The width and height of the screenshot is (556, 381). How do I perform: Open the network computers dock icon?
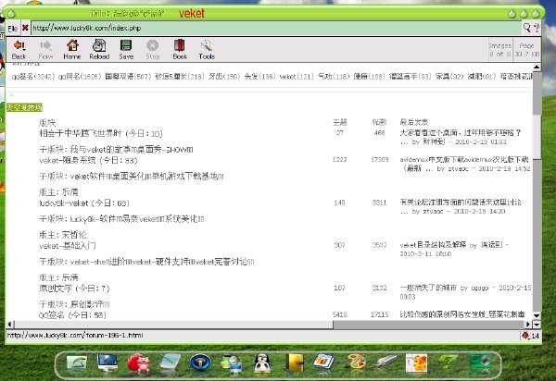point(231,363)
